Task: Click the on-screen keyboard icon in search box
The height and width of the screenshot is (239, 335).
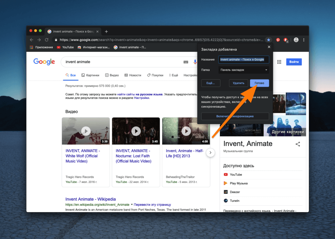Action: [x=186, y=62]
